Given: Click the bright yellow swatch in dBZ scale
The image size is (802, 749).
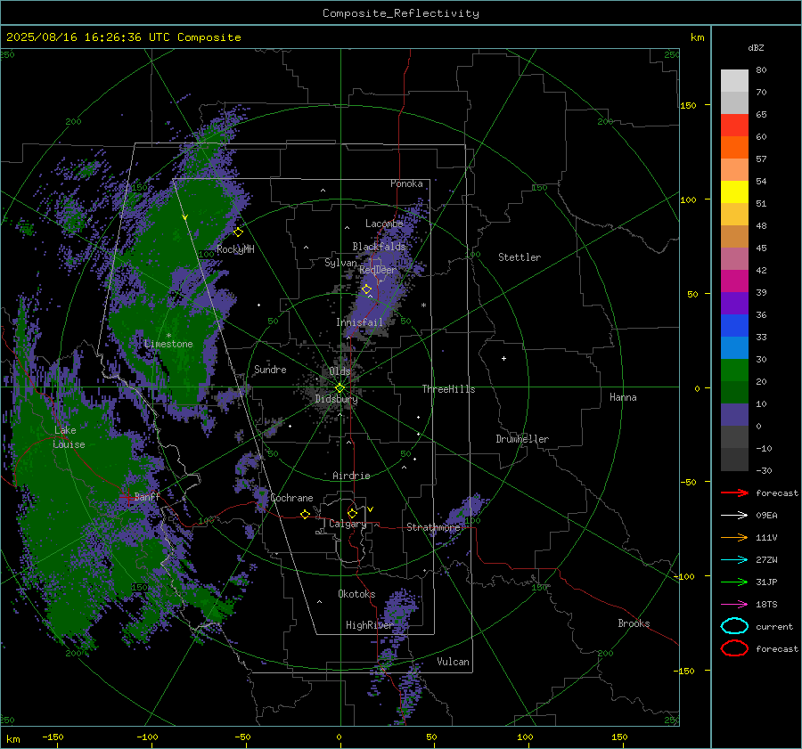Looking at the screenshot, I should tap(734, 191).
